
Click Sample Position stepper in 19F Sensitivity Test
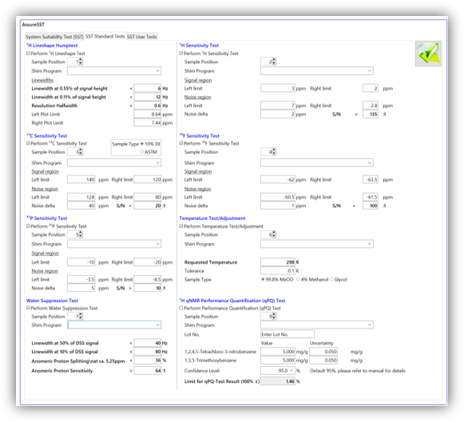(274, 152)
